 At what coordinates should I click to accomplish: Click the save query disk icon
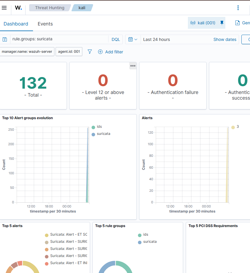[x=5, y=39]
